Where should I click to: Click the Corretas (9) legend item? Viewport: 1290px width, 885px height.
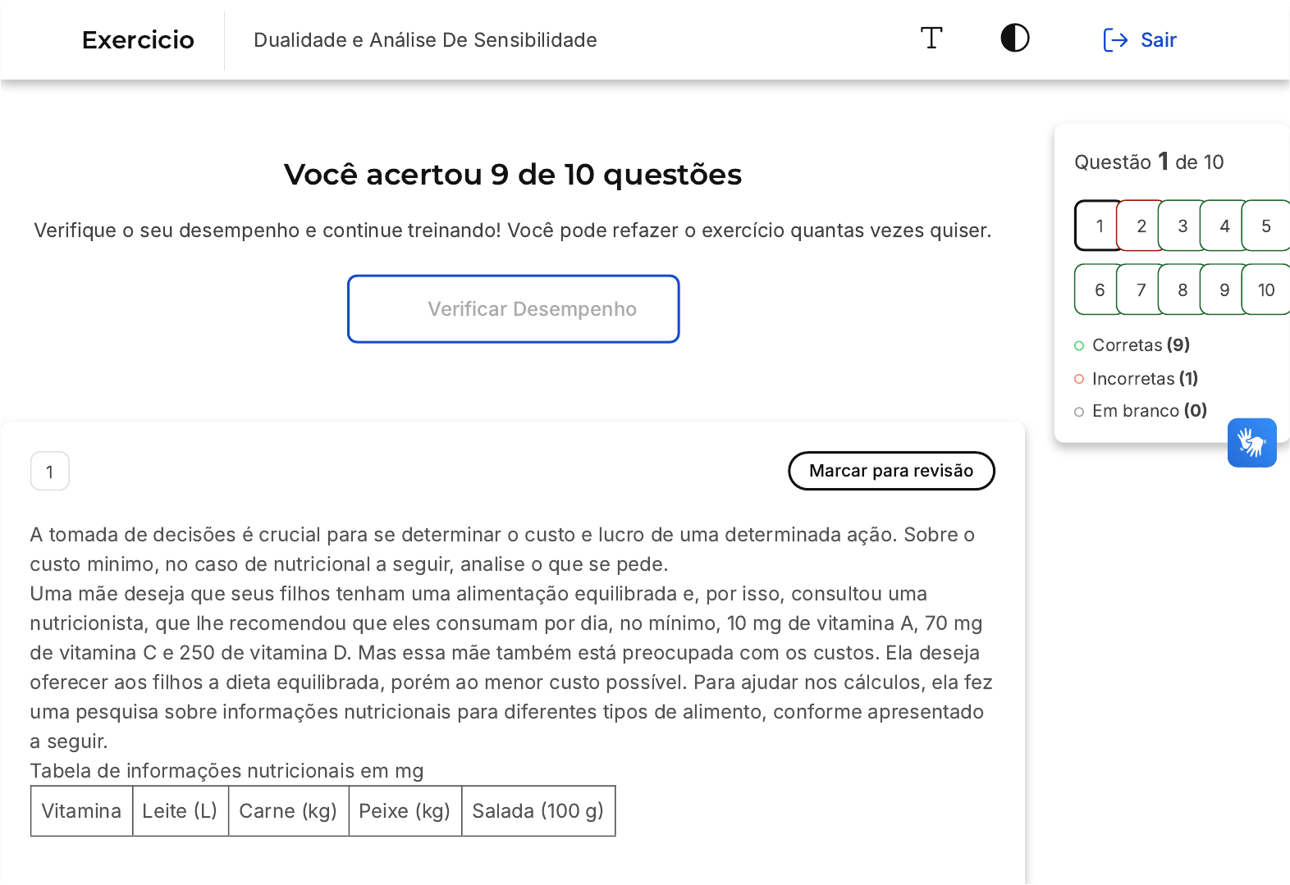pos(1140,345)
